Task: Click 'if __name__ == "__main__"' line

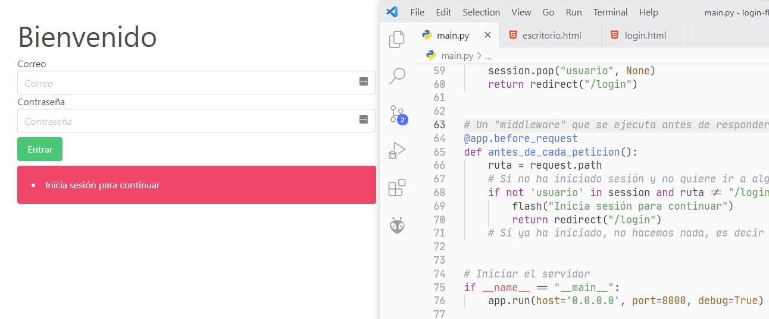Action: (542, 288)
